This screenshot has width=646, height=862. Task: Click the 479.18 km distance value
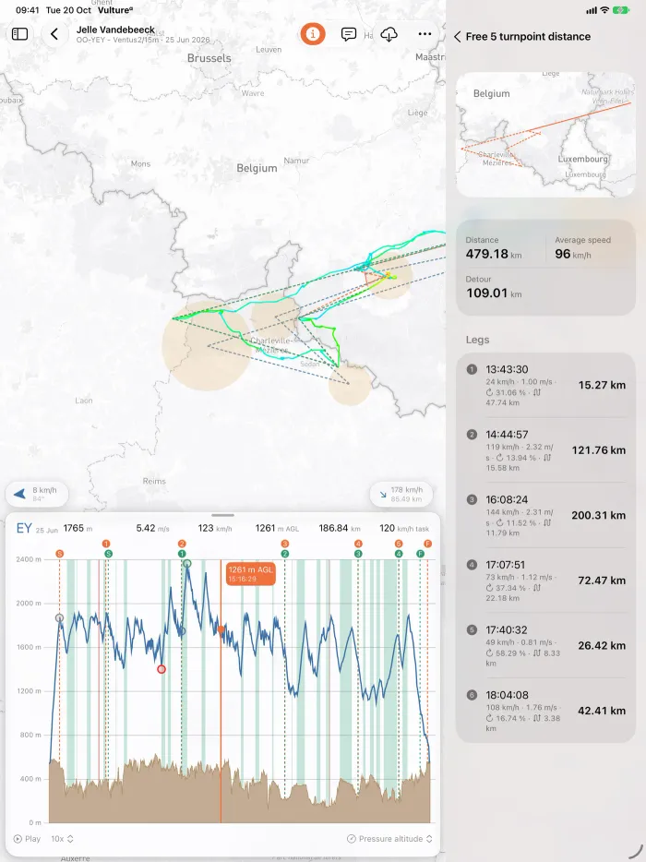click(x=493, y=254)
